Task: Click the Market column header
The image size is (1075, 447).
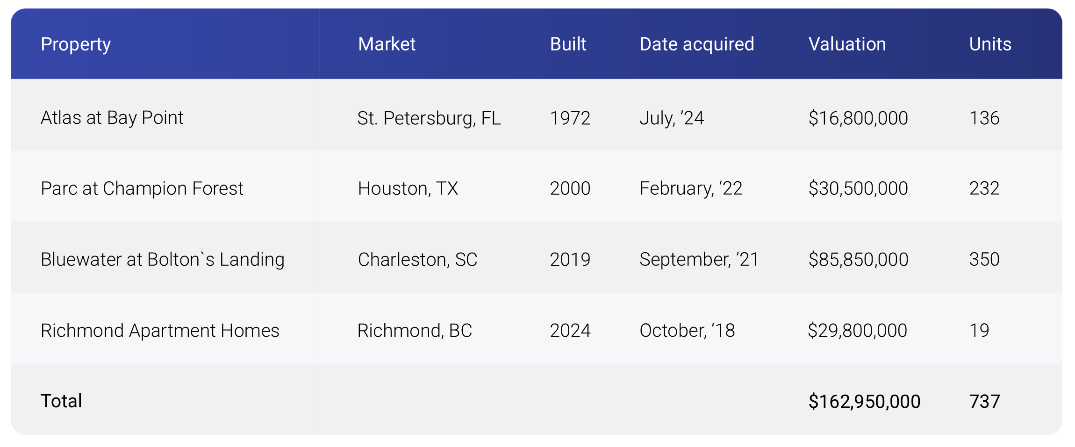Action: [x=387, y=44]
